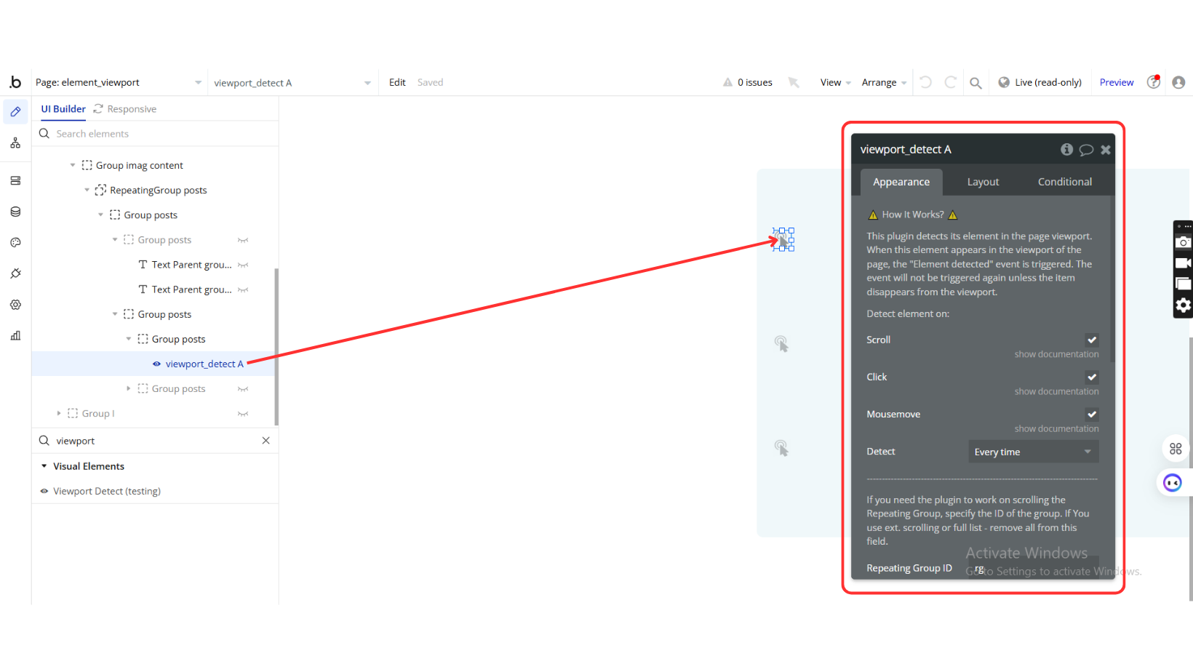Collapse the Visual Elements section
This screenshot has height=672, width=1193.
click(44, 466)
